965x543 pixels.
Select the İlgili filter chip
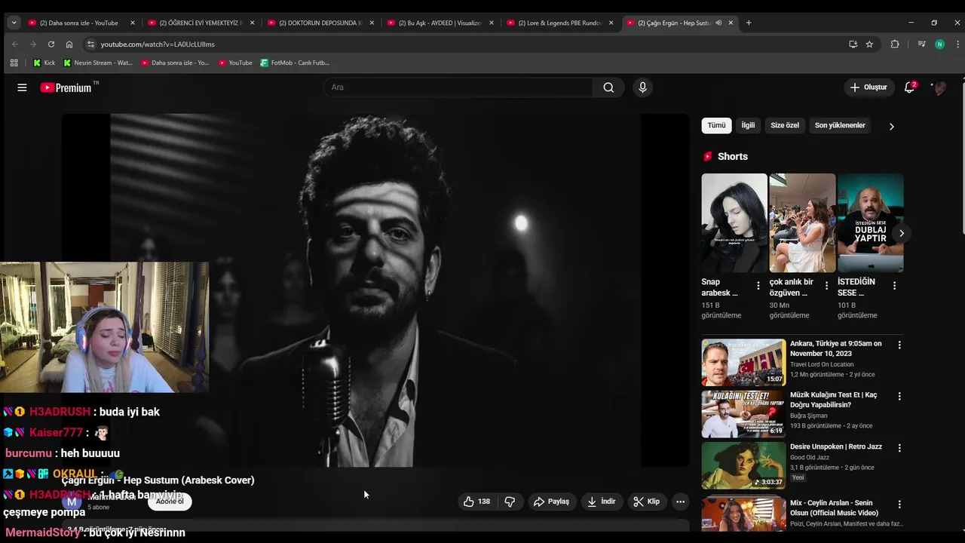click(748, 125)
